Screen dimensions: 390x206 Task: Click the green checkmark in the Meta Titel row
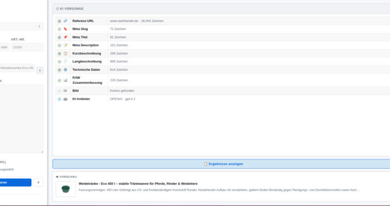(59, 37)
